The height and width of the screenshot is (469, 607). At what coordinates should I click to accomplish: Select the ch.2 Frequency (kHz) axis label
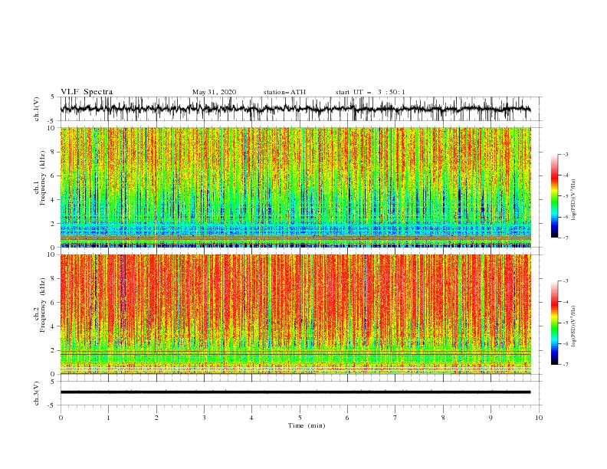point(40,304)
